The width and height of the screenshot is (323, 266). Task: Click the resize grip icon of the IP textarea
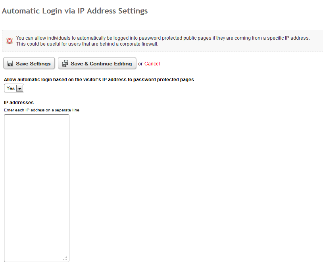coord(65,258)
